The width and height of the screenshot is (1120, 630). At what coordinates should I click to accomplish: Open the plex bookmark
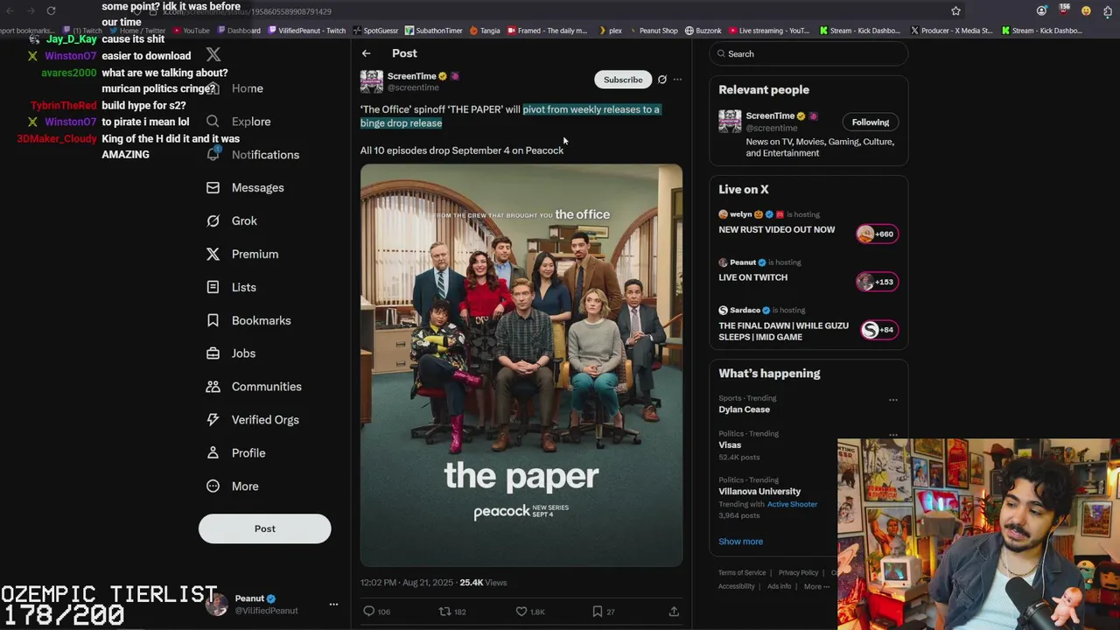[x=610, y=31]
